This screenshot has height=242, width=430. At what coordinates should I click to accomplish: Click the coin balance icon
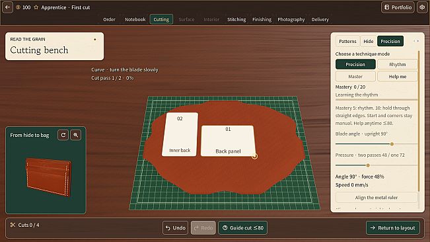click(x=18, y=7)
